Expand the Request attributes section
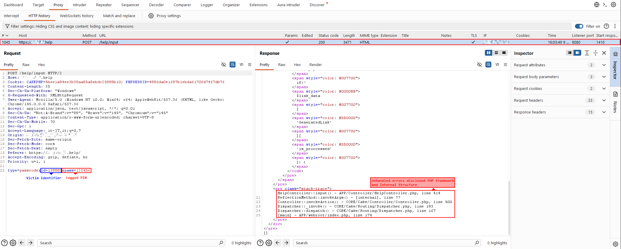 point(604,65)
